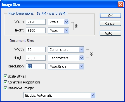Uncheck Constrain Proportions
Viewport: 125px width, 102px height.
tap(5, 82)
